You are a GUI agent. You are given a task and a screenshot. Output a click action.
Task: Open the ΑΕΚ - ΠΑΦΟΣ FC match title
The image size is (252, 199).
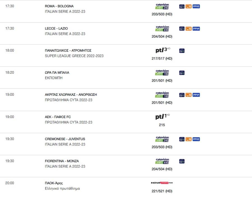pyautogui.click(x=58, y=117)
